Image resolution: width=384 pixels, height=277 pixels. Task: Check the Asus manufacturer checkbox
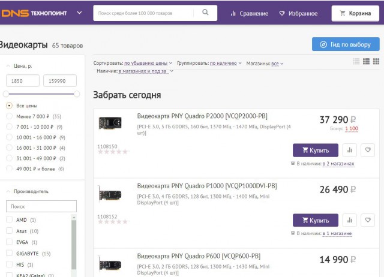coord(10,231)
